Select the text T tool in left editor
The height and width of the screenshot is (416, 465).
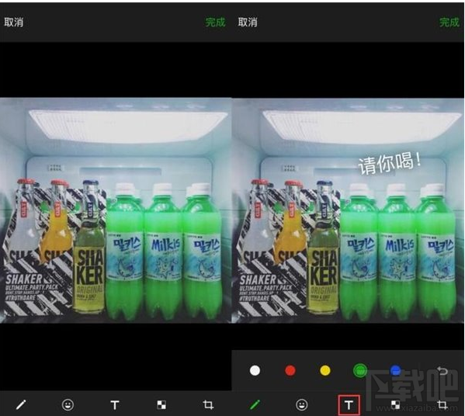click(x=115, y=405)
